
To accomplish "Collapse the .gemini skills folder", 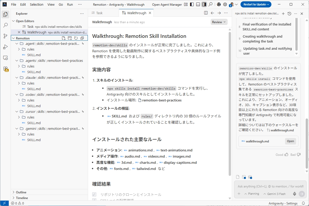I will 16,128.
